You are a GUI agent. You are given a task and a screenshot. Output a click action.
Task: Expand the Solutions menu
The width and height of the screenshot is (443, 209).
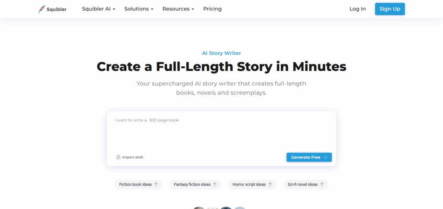coord(139,9)
